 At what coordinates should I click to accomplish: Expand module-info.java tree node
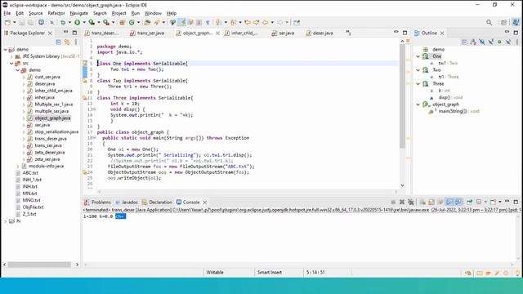(18, 166)
